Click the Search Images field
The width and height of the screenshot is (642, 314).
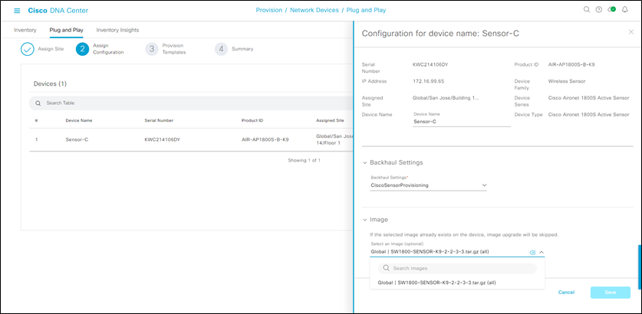[x=457, y=268]
